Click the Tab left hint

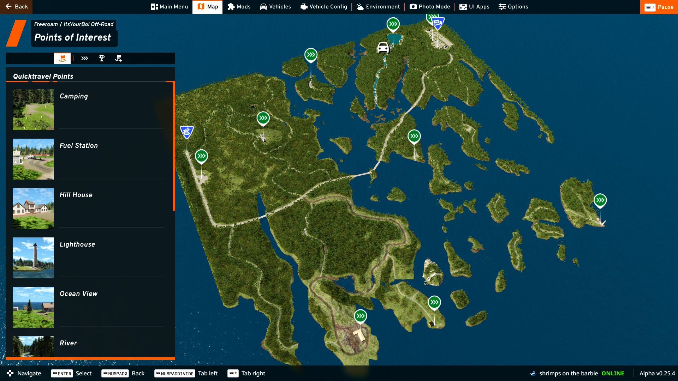click(x=186, y=373)
